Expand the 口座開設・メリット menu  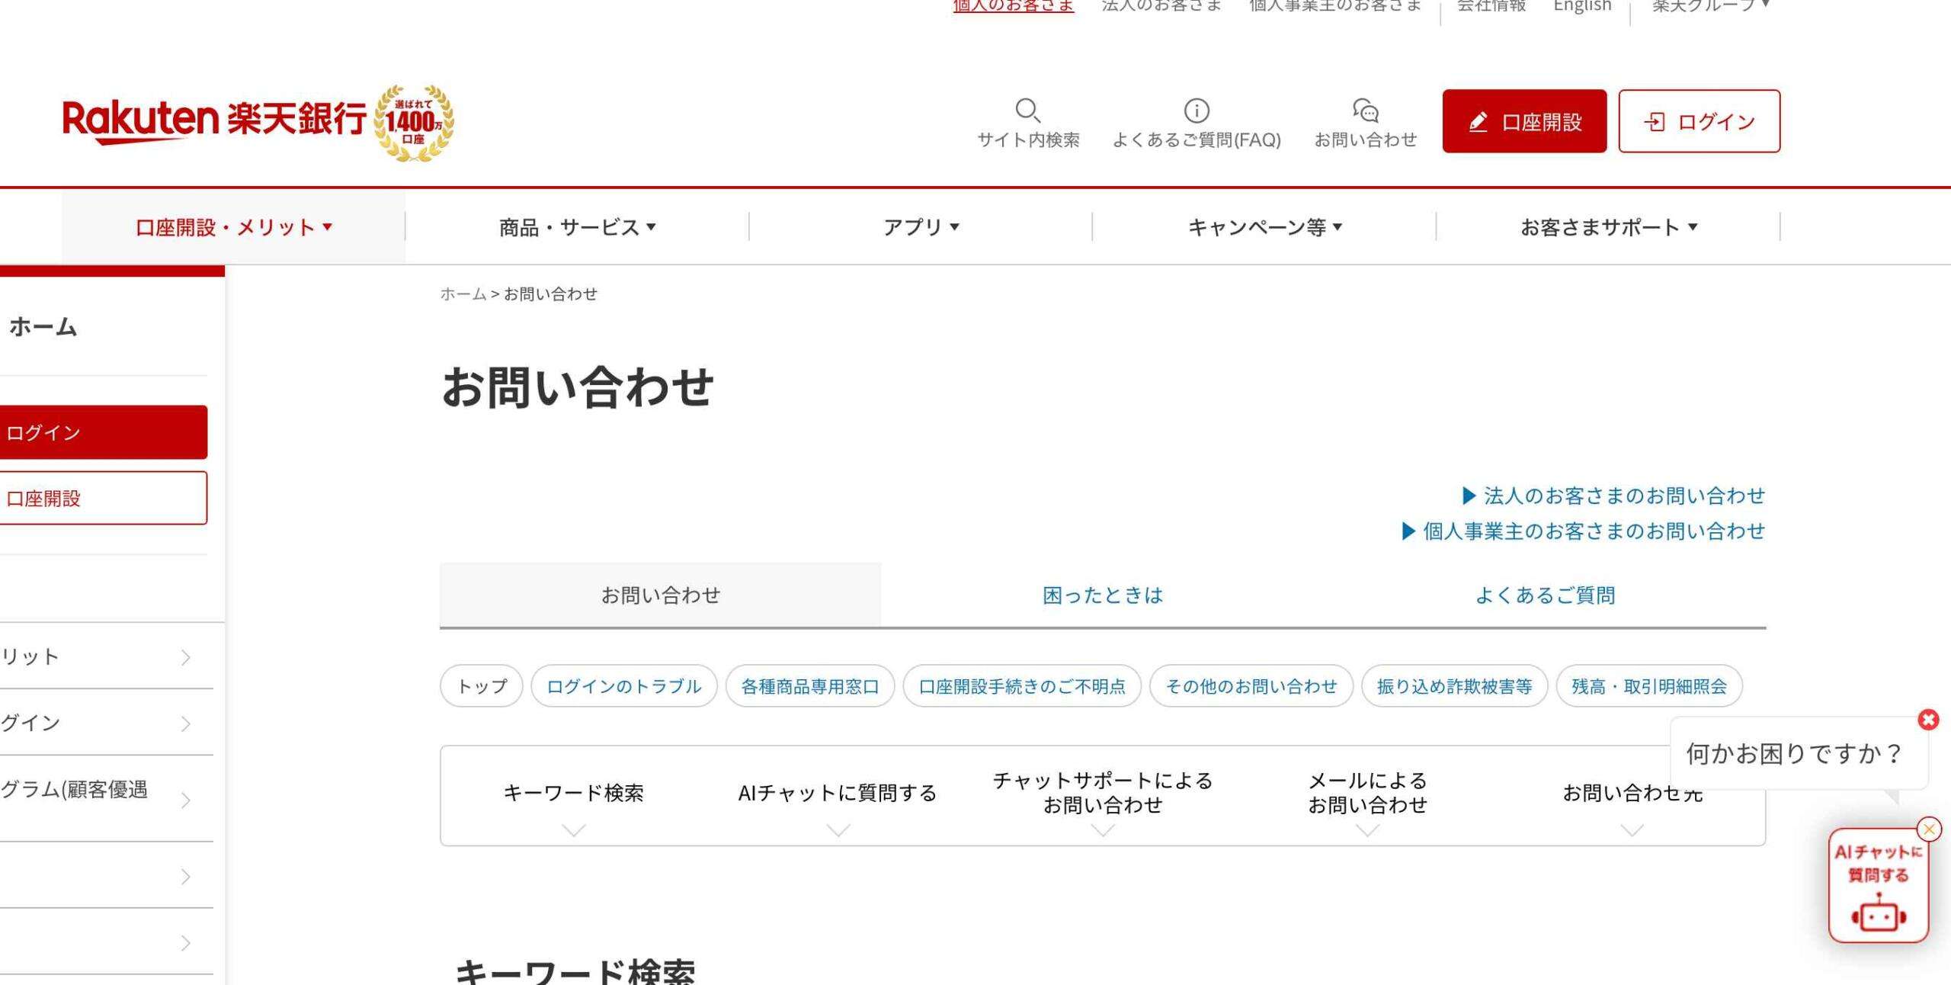pyautogui.click(x=233, y=227)
